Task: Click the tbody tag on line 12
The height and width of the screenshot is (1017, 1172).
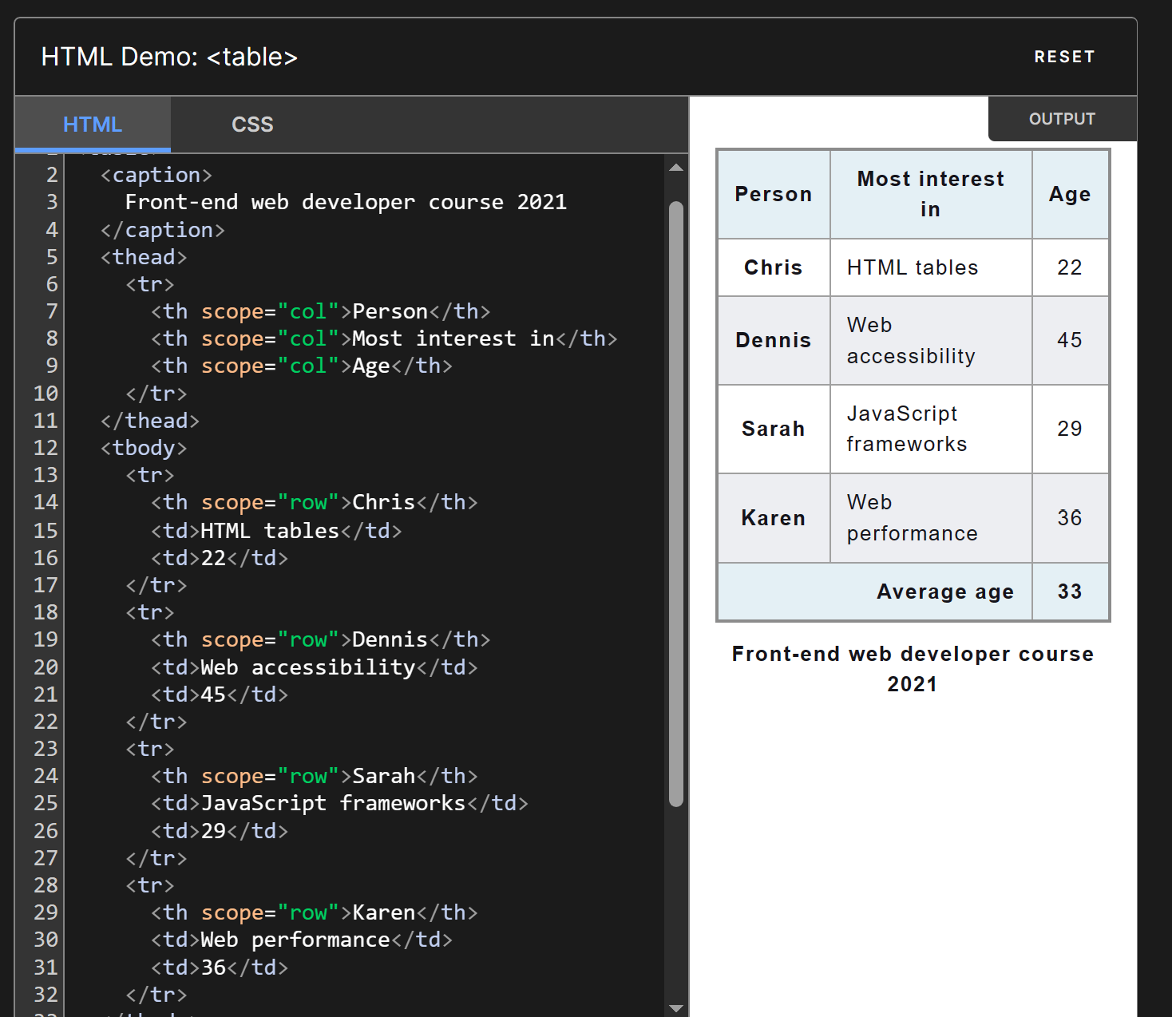Action: tap(144, 448)
